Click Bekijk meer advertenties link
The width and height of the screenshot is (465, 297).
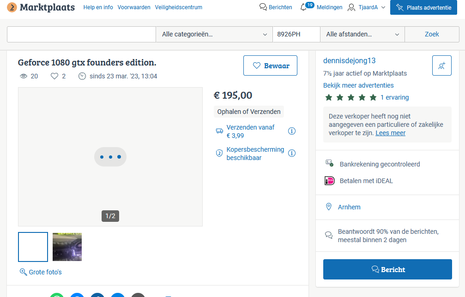358,85
